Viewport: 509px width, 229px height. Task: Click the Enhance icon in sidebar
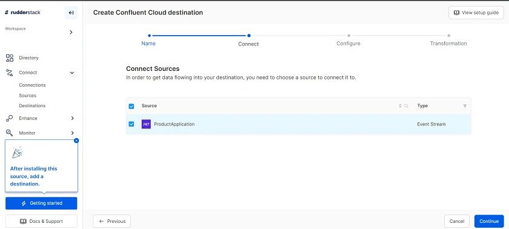pyautogui.click(x=10, y=118)
